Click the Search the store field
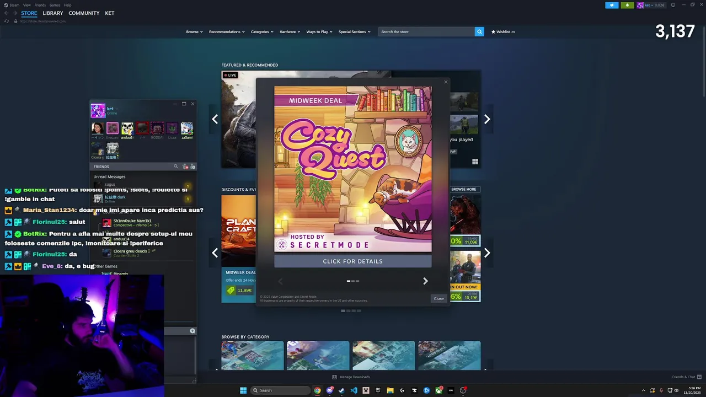Viewport: 706px width, 397px height. (426, 32)
